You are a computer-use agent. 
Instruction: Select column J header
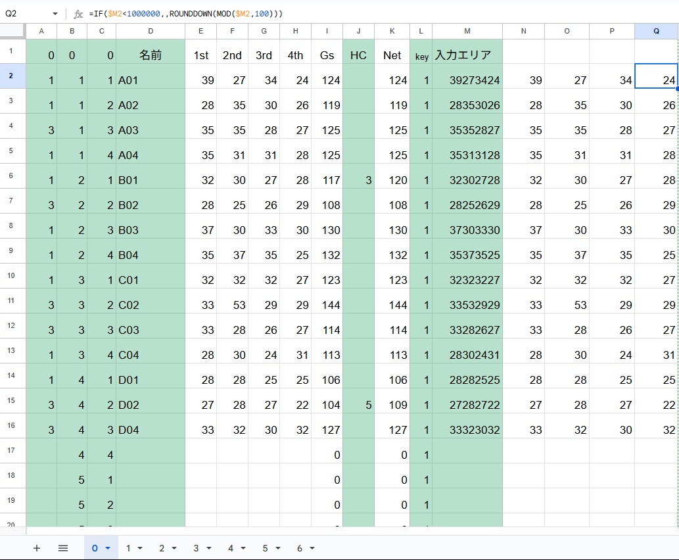click(358, 31)
